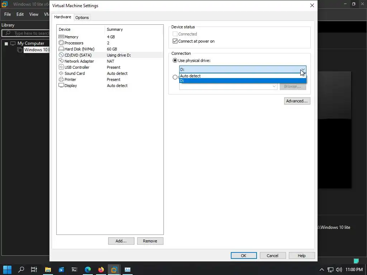Click Using drive D: summary text
This screenshot has height=275, width=367.
(119, 55)
